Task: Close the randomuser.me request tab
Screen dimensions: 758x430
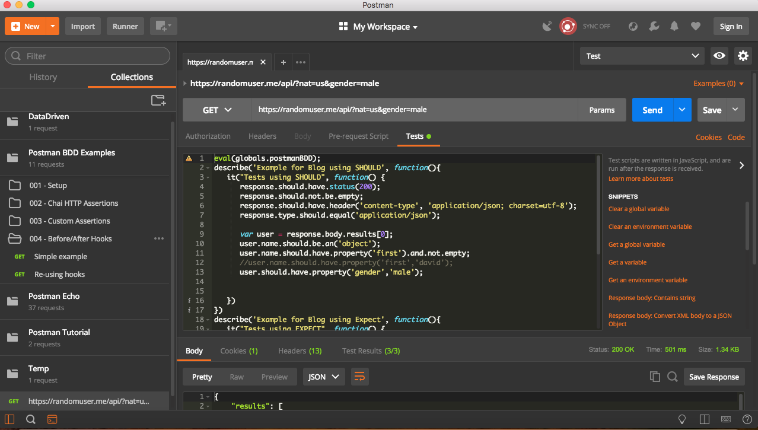Action: click(x=263, y=62)
